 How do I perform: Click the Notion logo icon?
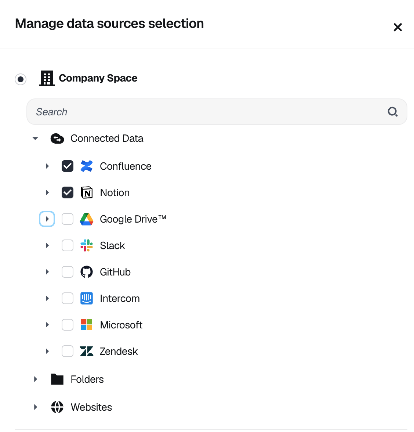click(87, 192)
